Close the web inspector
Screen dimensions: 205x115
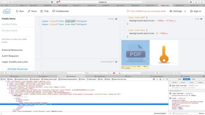coord(2,73)
